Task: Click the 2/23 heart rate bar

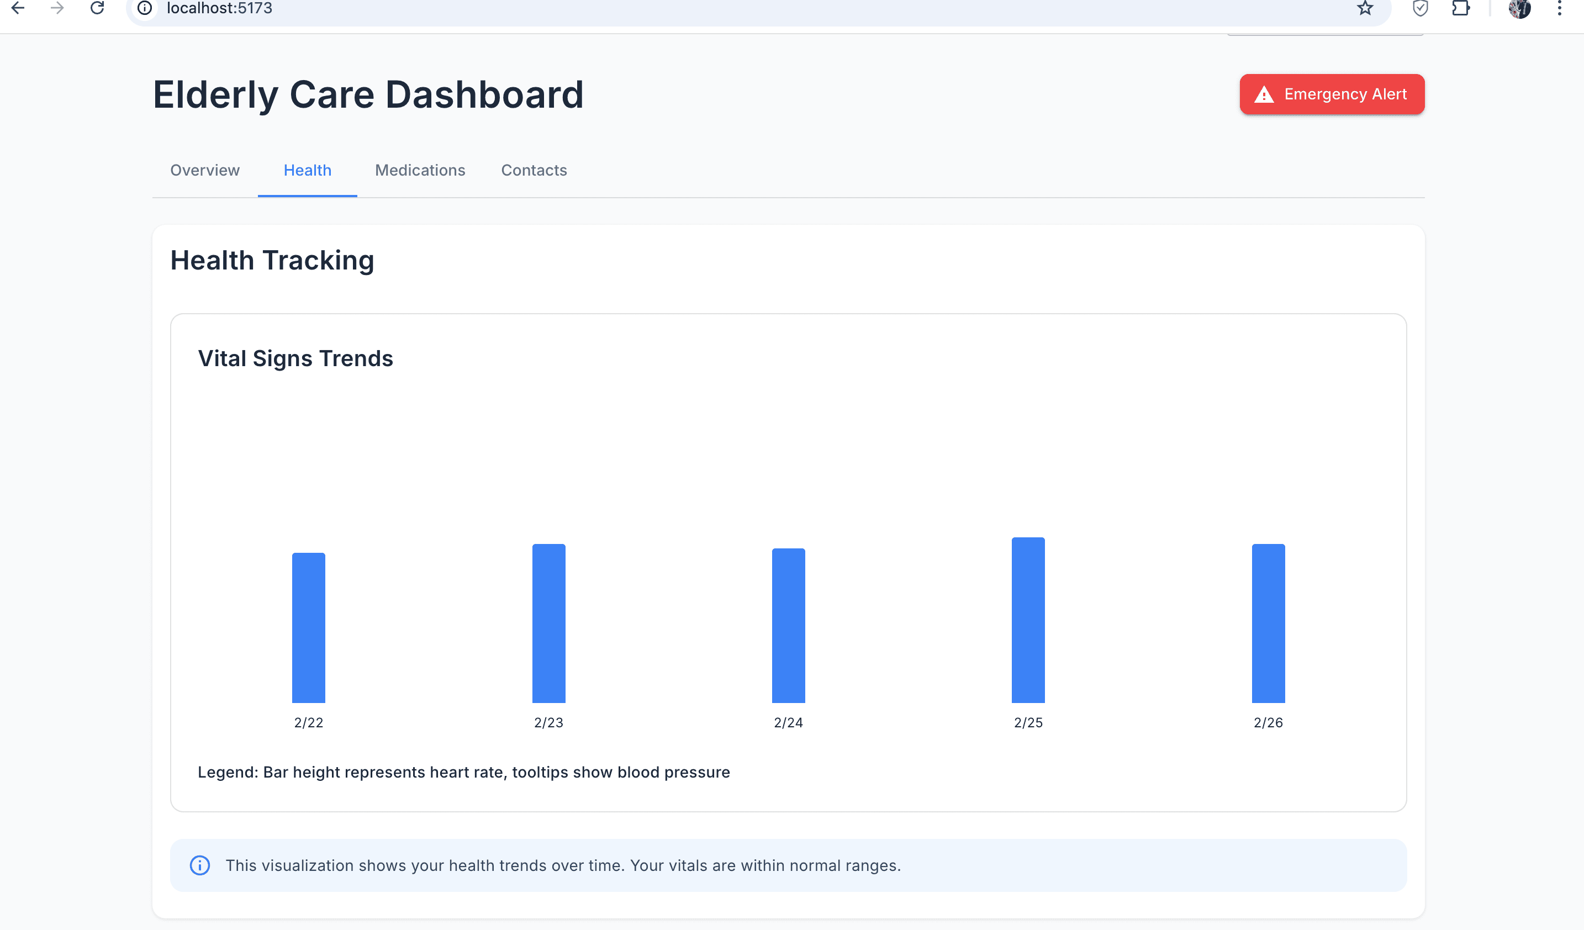Action: point(549,623)
